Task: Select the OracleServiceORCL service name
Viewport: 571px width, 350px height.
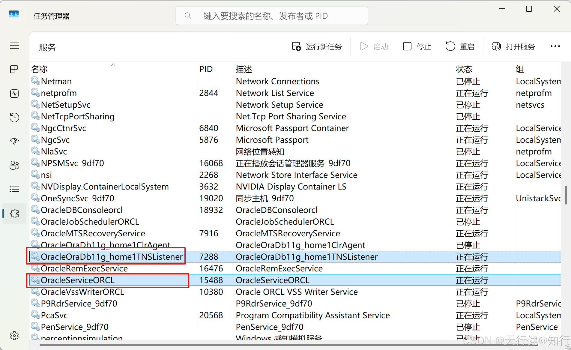Action: click(78, 280)
